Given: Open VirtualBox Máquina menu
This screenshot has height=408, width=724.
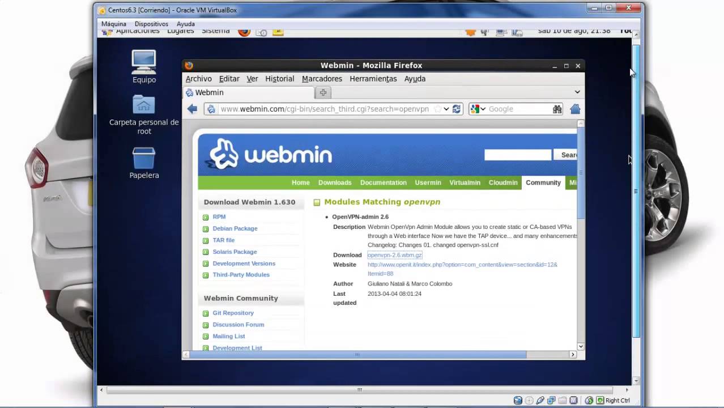Looking at the screenshot, I should tap(114, 24).
